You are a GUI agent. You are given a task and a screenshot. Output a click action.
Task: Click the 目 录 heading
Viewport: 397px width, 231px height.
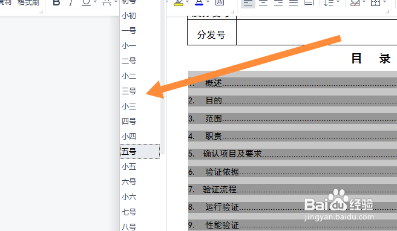(371, 59)
